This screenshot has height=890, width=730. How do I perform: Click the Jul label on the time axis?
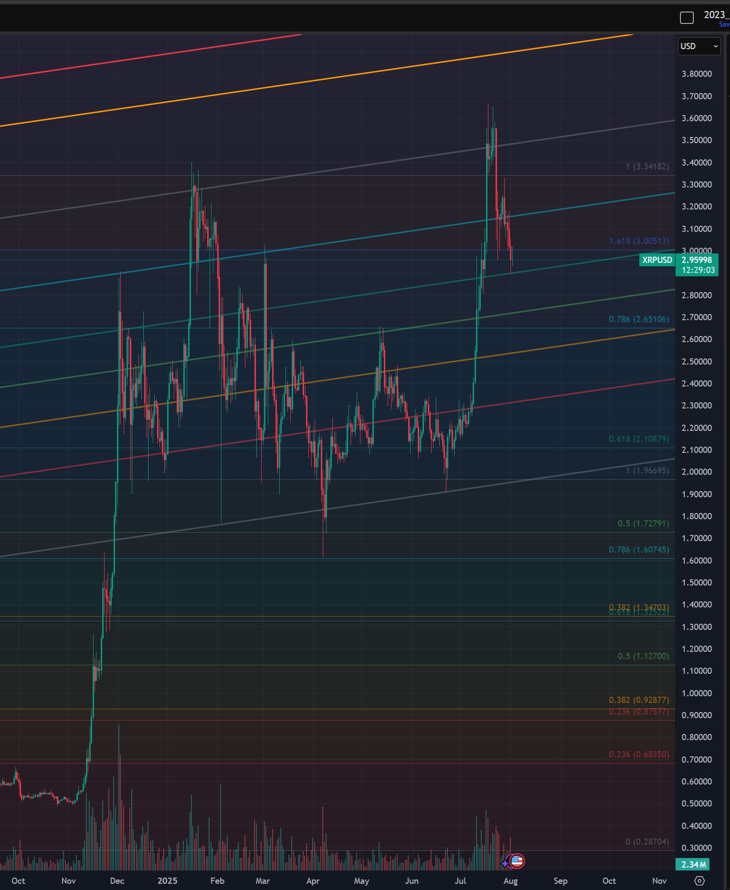click(x=460, y=881)
